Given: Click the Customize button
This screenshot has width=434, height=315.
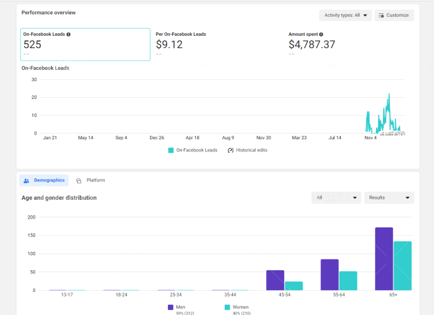Looking at the screenshot, I should 394,15.
